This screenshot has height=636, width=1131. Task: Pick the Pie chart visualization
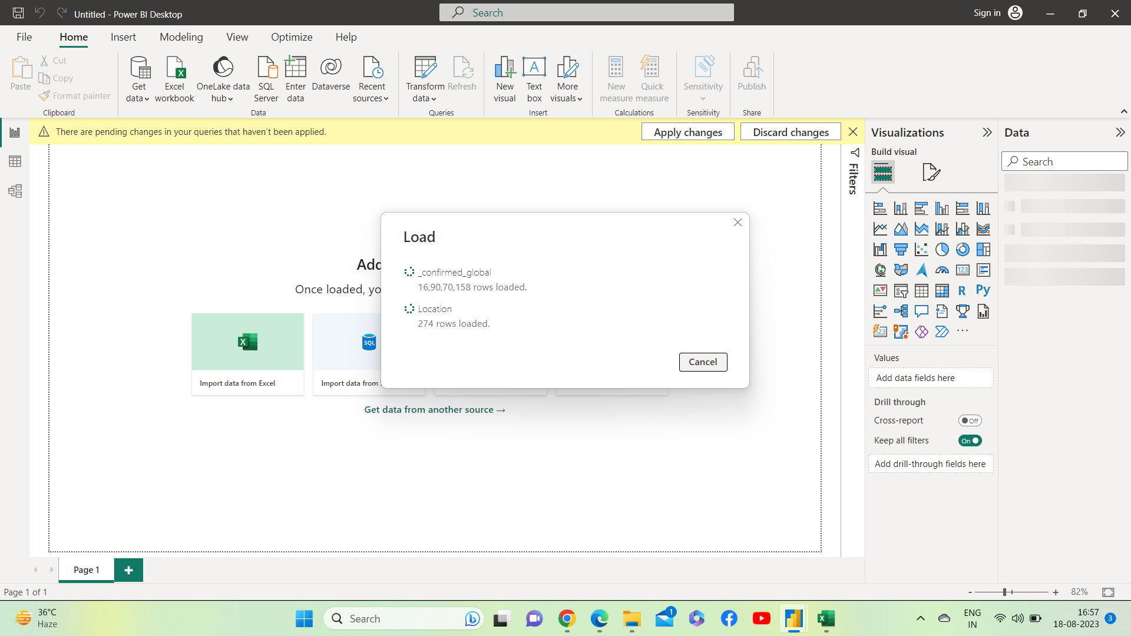pyautogui.click(x=942, y=250)
